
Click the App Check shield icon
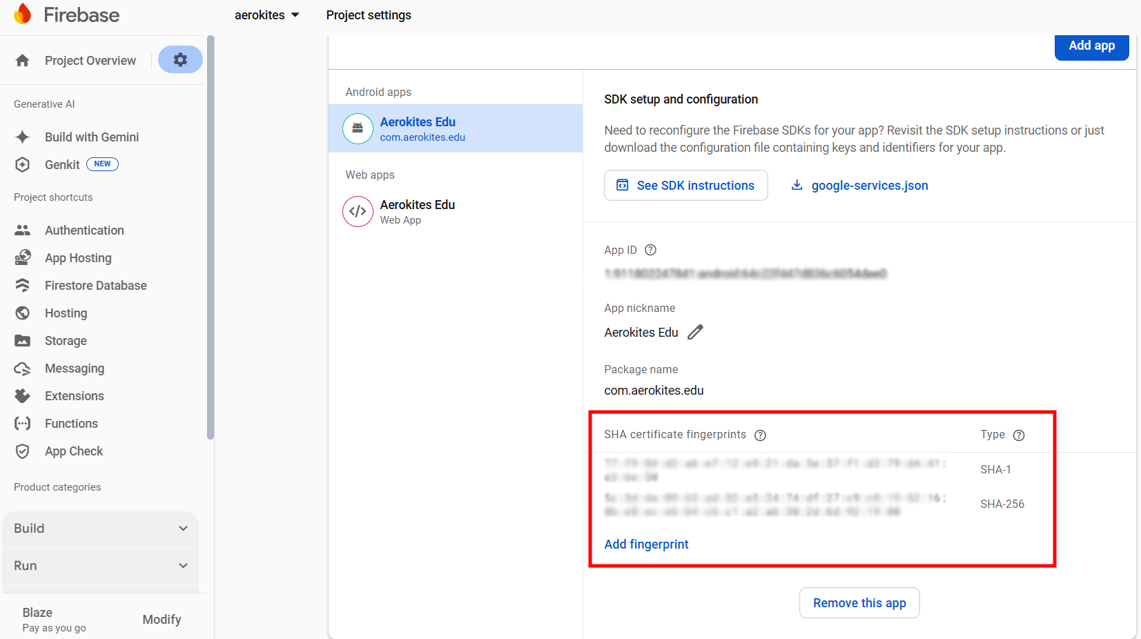click(x=23, y=451)
